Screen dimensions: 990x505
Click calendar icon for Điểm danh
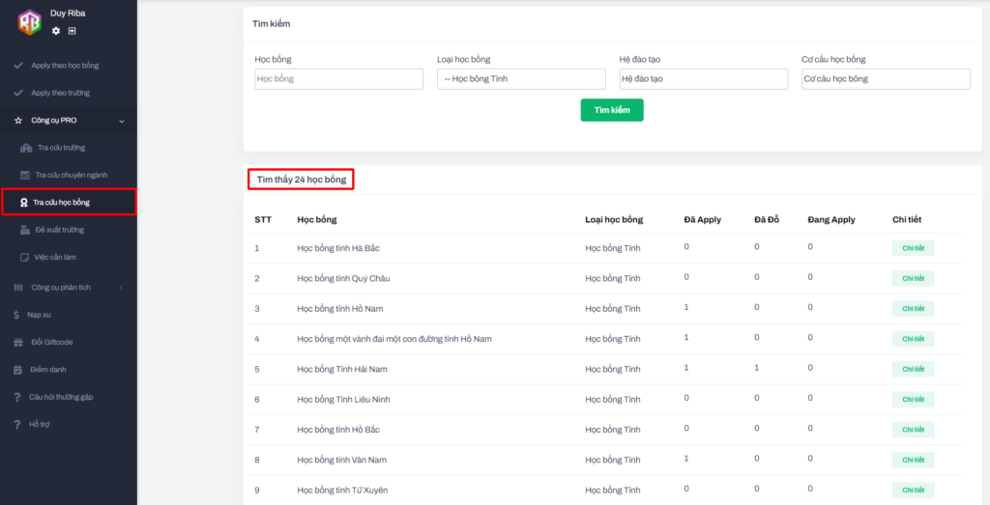point(17,370)
